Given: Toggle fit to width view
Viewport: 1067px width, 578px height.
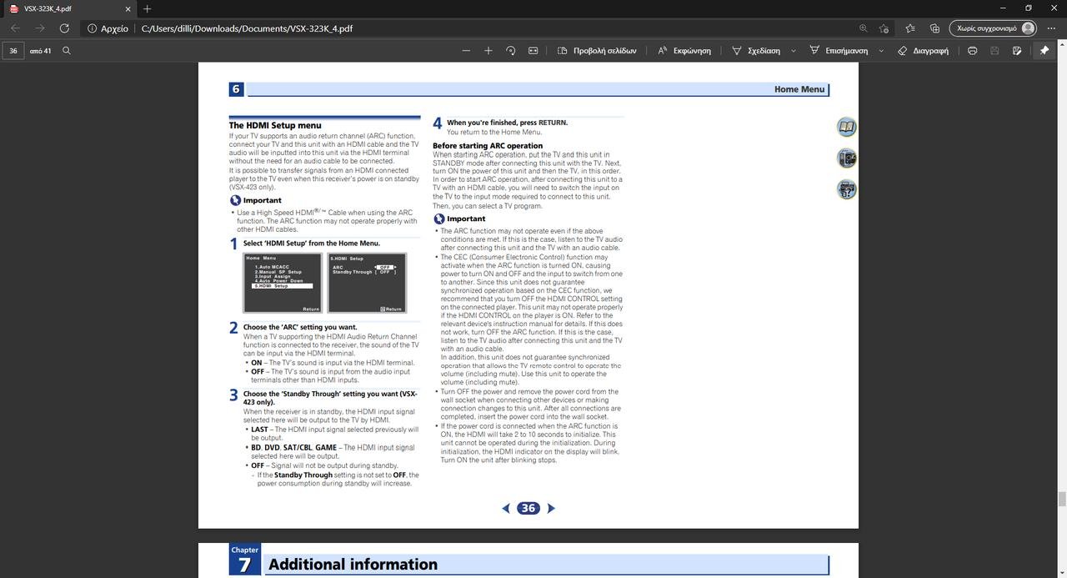Looking at the screenshot, I should pos(533,51).
